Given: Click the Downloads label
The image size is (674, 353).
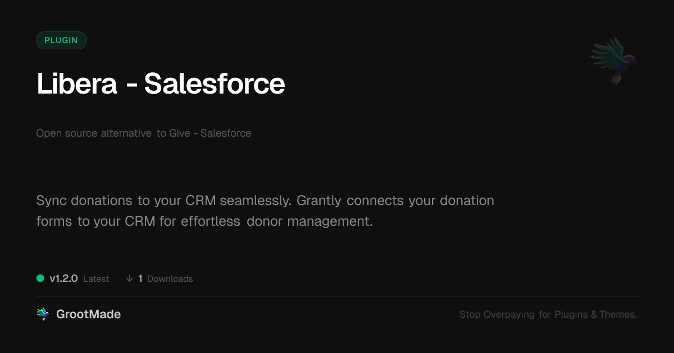Looking at the screenshot, I should (x=170, y=279).
